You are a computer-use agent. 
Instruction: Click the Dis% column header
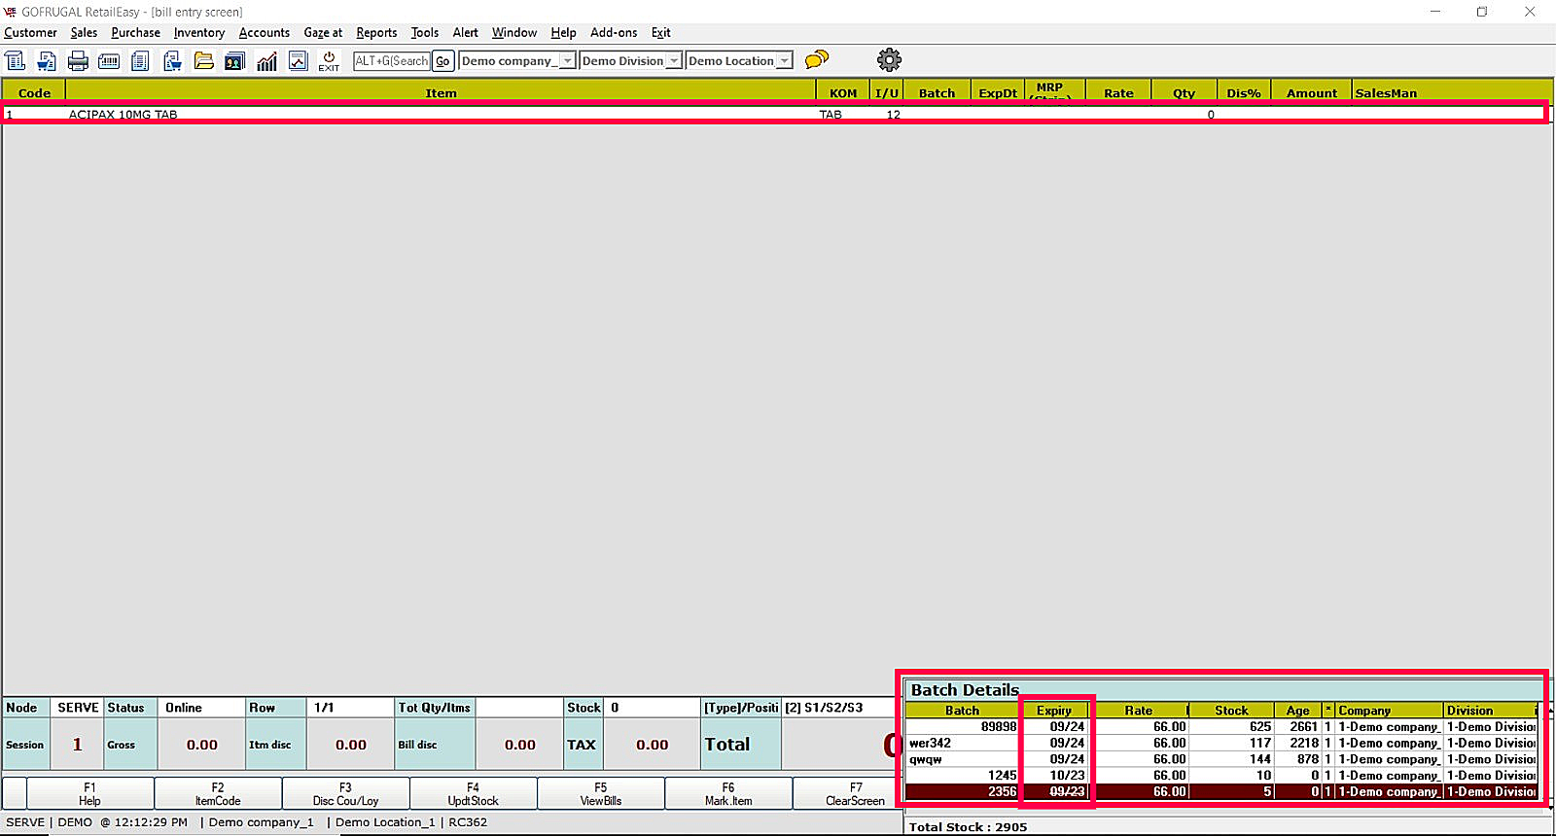click(1244, 93)
